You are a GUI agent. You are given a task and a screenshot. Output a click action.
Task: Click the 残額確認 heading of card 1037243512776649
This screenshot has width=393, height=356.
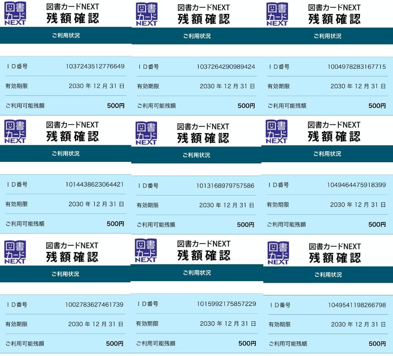pos(73,19)
